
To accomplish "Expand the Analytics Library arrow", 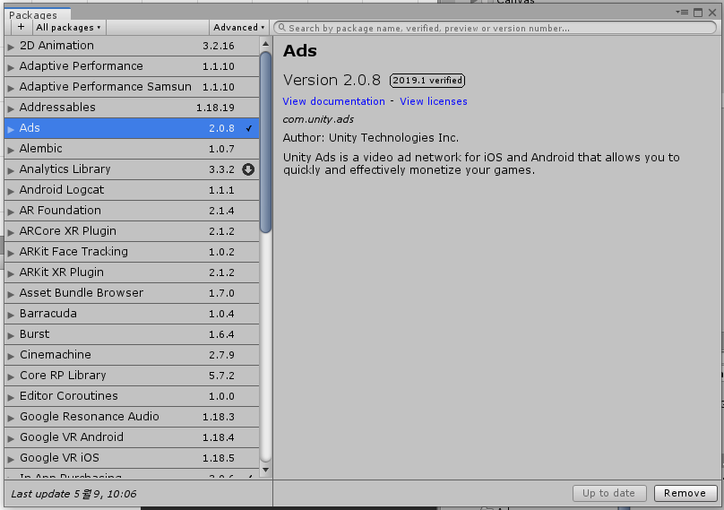I will click(x=11, y=170).
